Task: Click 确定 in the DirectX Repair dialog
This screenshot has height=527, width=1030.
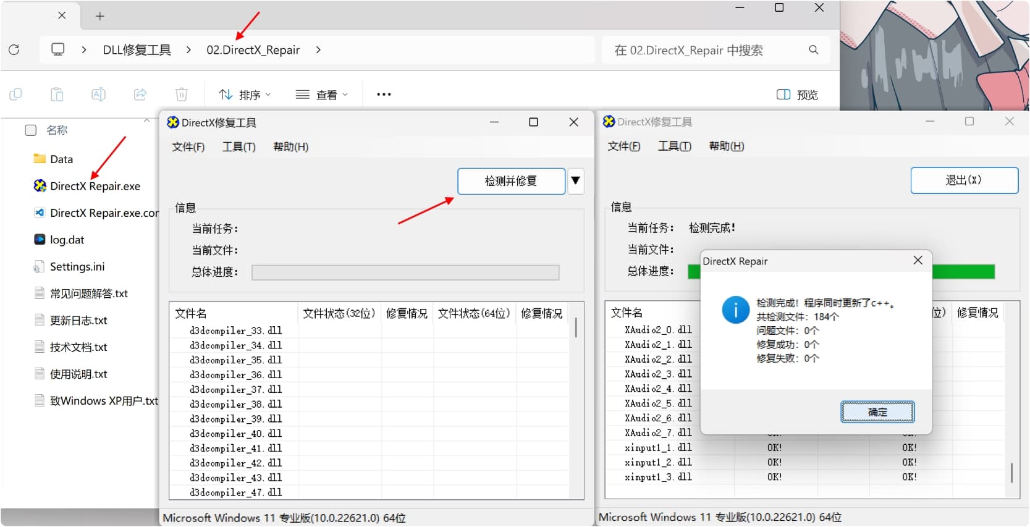Action: [x=877, y=412]
